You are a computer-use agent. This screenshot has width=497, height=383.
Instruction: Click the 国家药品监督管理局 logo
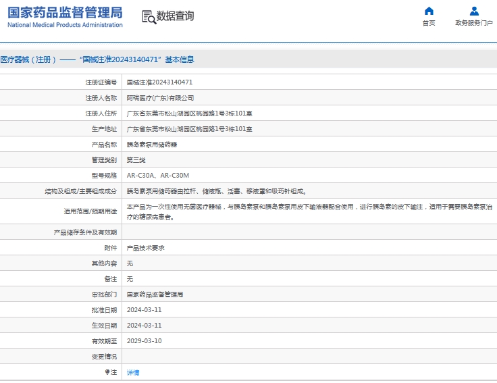pos(66,12)
